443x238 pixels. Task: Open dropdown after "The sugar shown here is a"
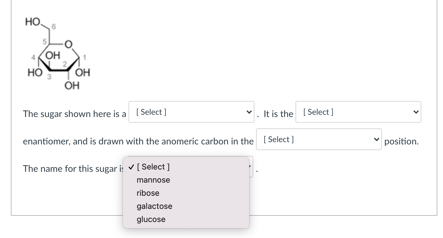[191, 112]
